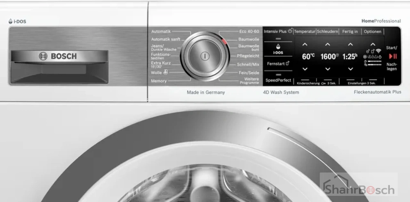This screenshot has height=202, width=410.
Task: Tap the Made in Germany text
Action: (x=206, y=92)
